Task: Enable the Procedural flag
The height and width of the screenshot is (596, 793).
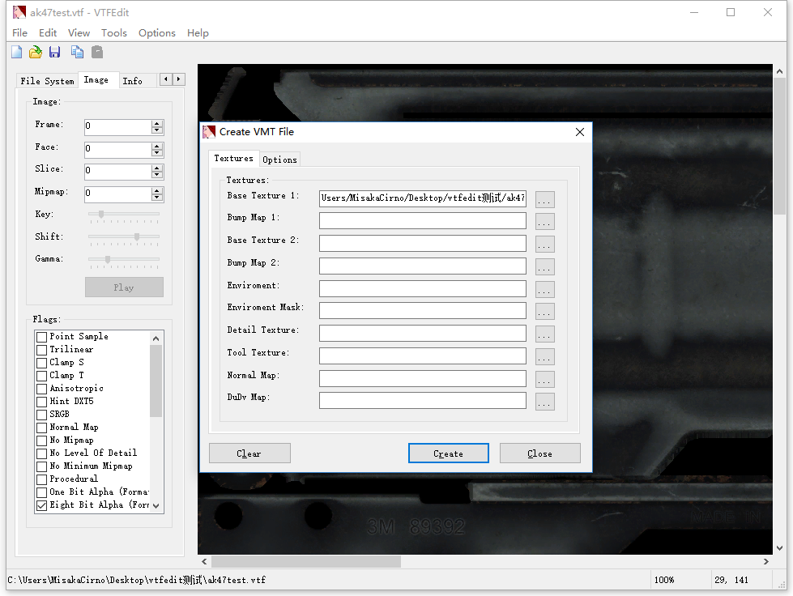Action: 42,479
